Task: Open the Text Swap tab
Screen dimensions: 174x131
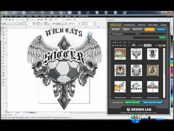Action: (153, 25)
